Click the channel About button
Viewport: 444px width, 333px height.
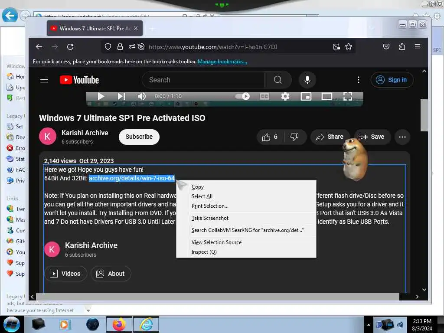point(111,274)
